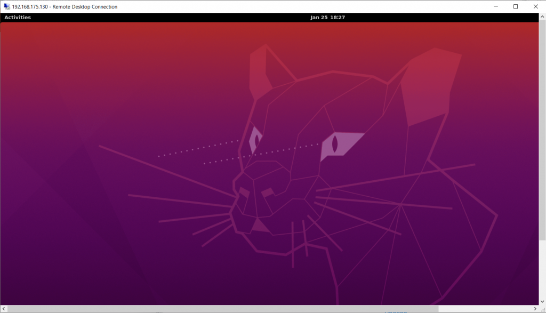
Task: Open the Activities overview
Action: pos(18,18)
